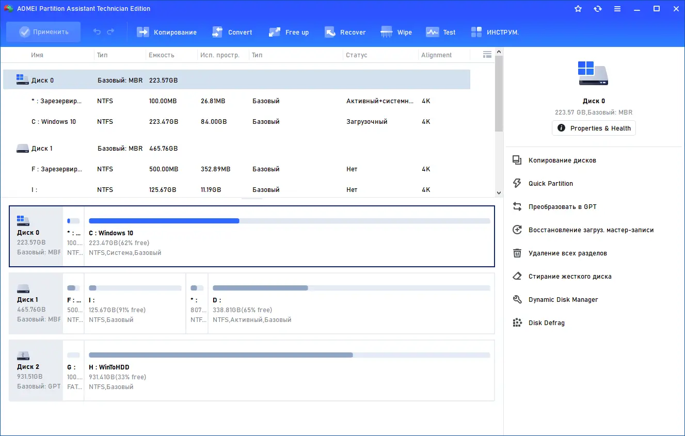Image resolution: width=685 pixels, height=436 pixels.
Task: Click the Free up toolbar icon
Action: click(x=275, y=32)
